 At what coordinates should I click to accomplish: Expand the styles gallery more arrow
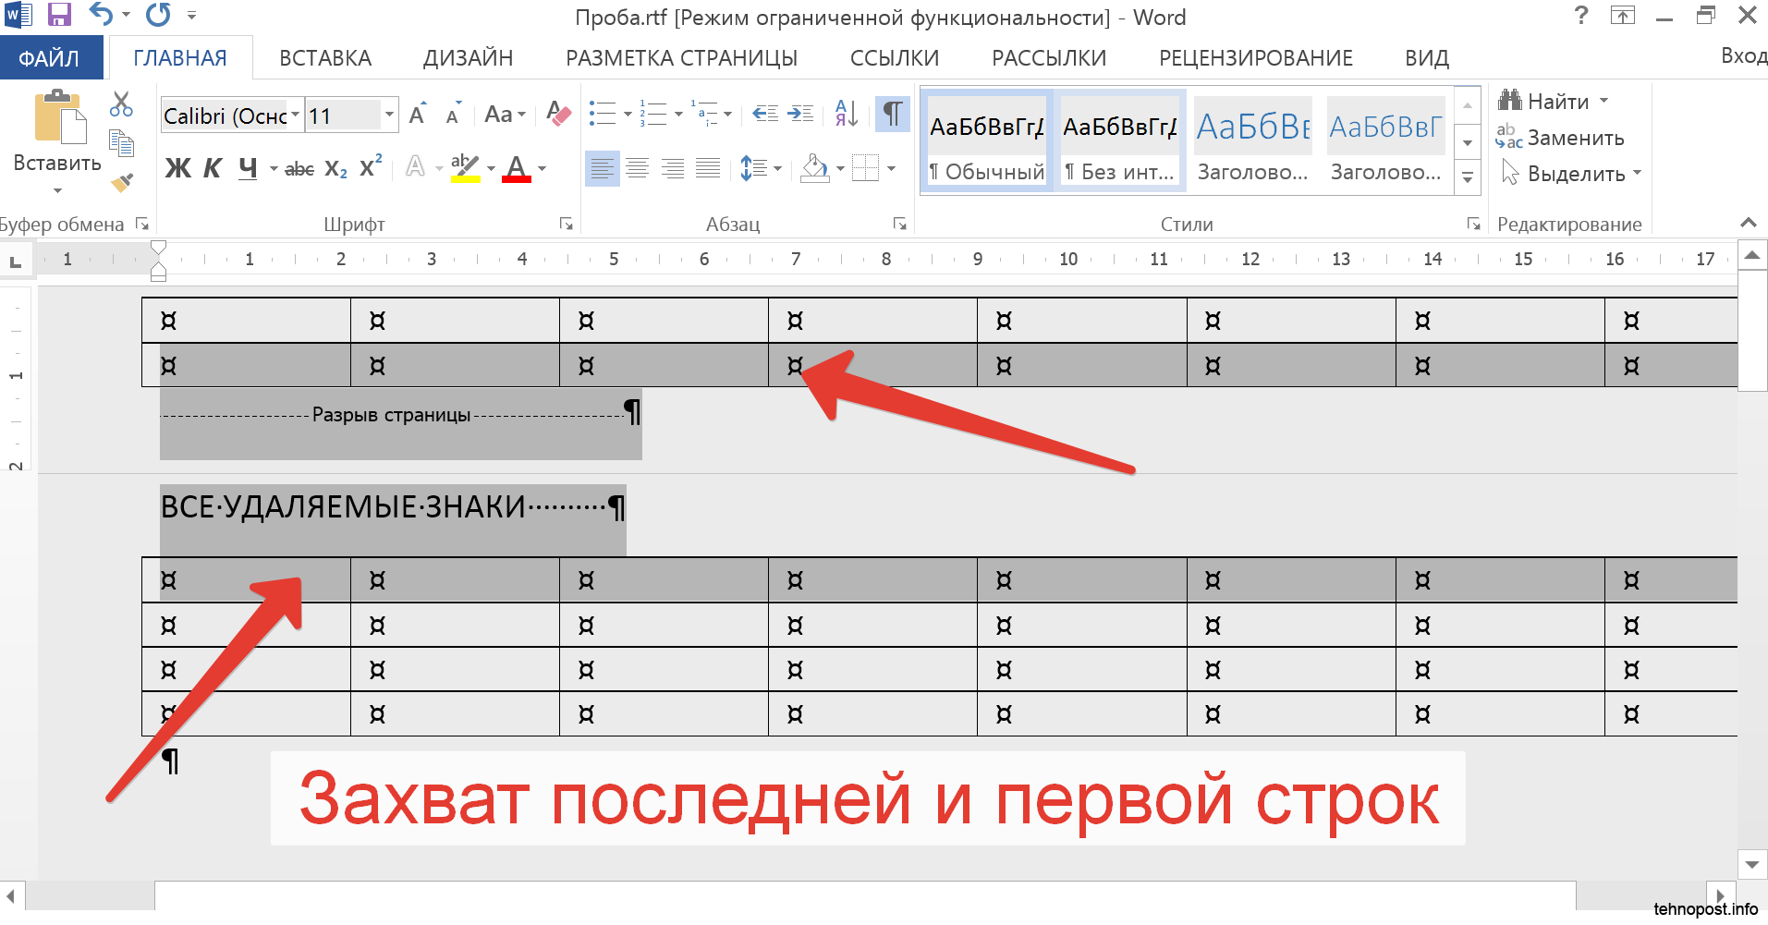(x=1468, y=177)
